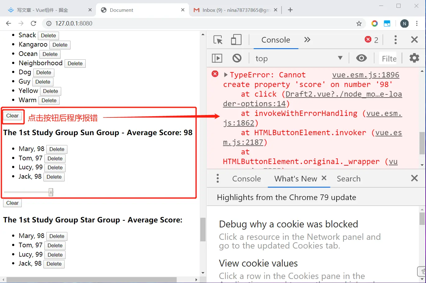Delete the Kangaroo item

click(x=60, y=45)
